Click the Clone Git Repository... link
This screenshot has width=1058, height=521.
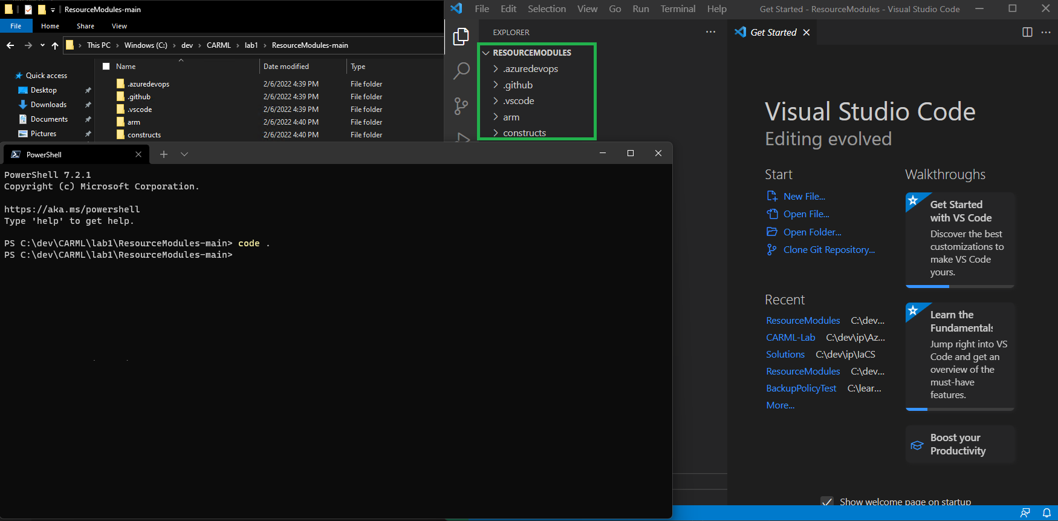pyautogui.click(x=829, y=249)
